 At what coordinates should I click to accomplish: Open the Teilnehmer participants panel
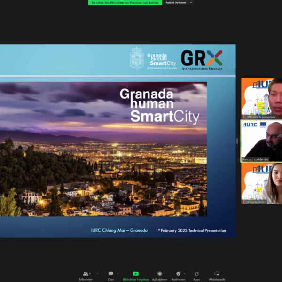[86, 276]
